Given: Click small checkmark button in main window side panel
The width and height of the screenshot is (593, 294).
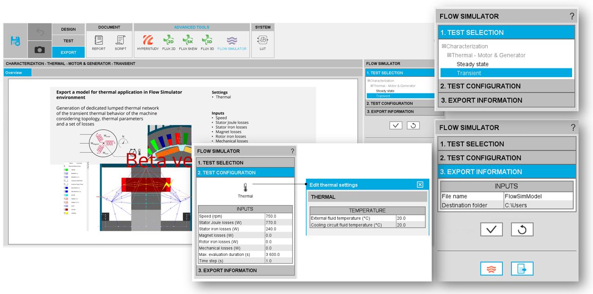Looking at the screenshot, I should [395, 126].
